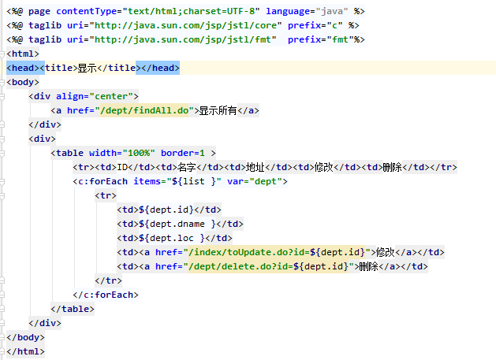Click the closing </html> tag
Viewport: 496px width, 360px height.
(25, 351)
